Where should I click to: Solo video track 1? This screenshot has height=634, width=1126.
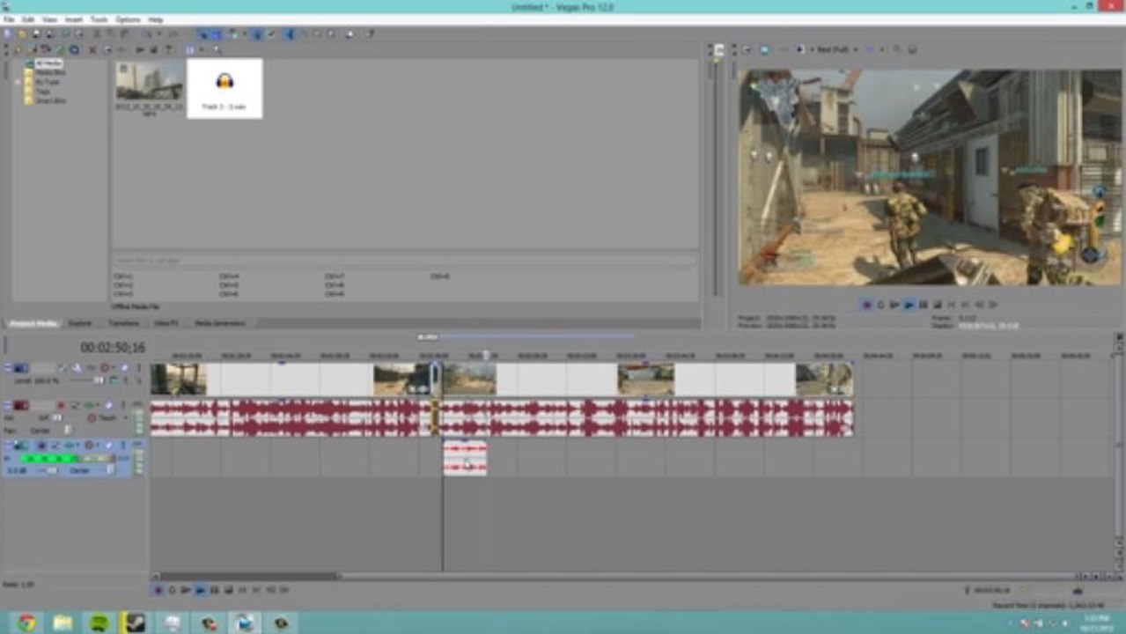coord(139,368)
